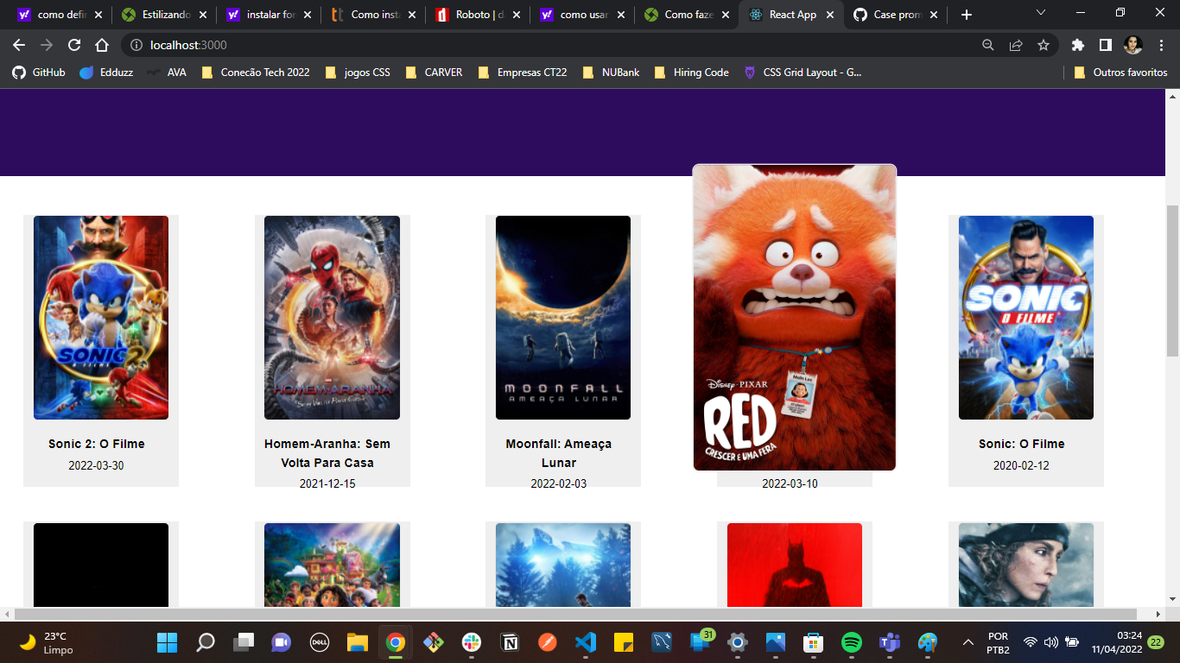Expand the NUBank bookmark folder
Viewport: 1180px width, 663px height.
611,73
